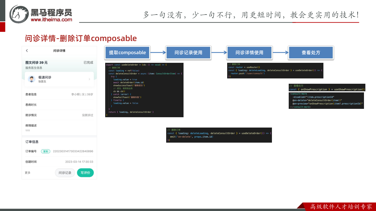
Task: Click the 服务医生信息 subtitle
Action: tap(34, 68)
